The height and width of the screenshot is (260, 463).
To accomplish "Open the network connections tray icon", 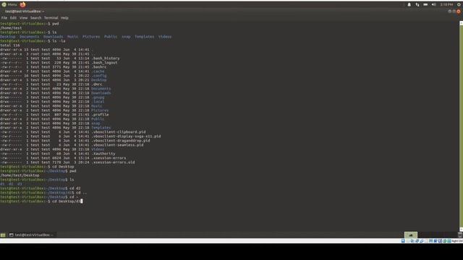I will tap(417, 4).
